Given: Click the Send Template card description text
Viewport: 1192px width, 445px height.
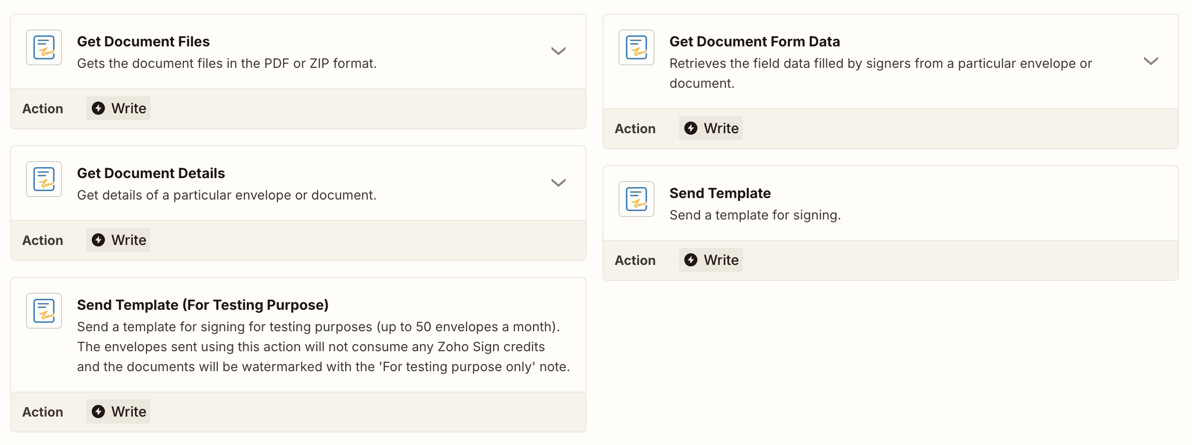Looking at the screenshot, I should click(x=755, y=215).
